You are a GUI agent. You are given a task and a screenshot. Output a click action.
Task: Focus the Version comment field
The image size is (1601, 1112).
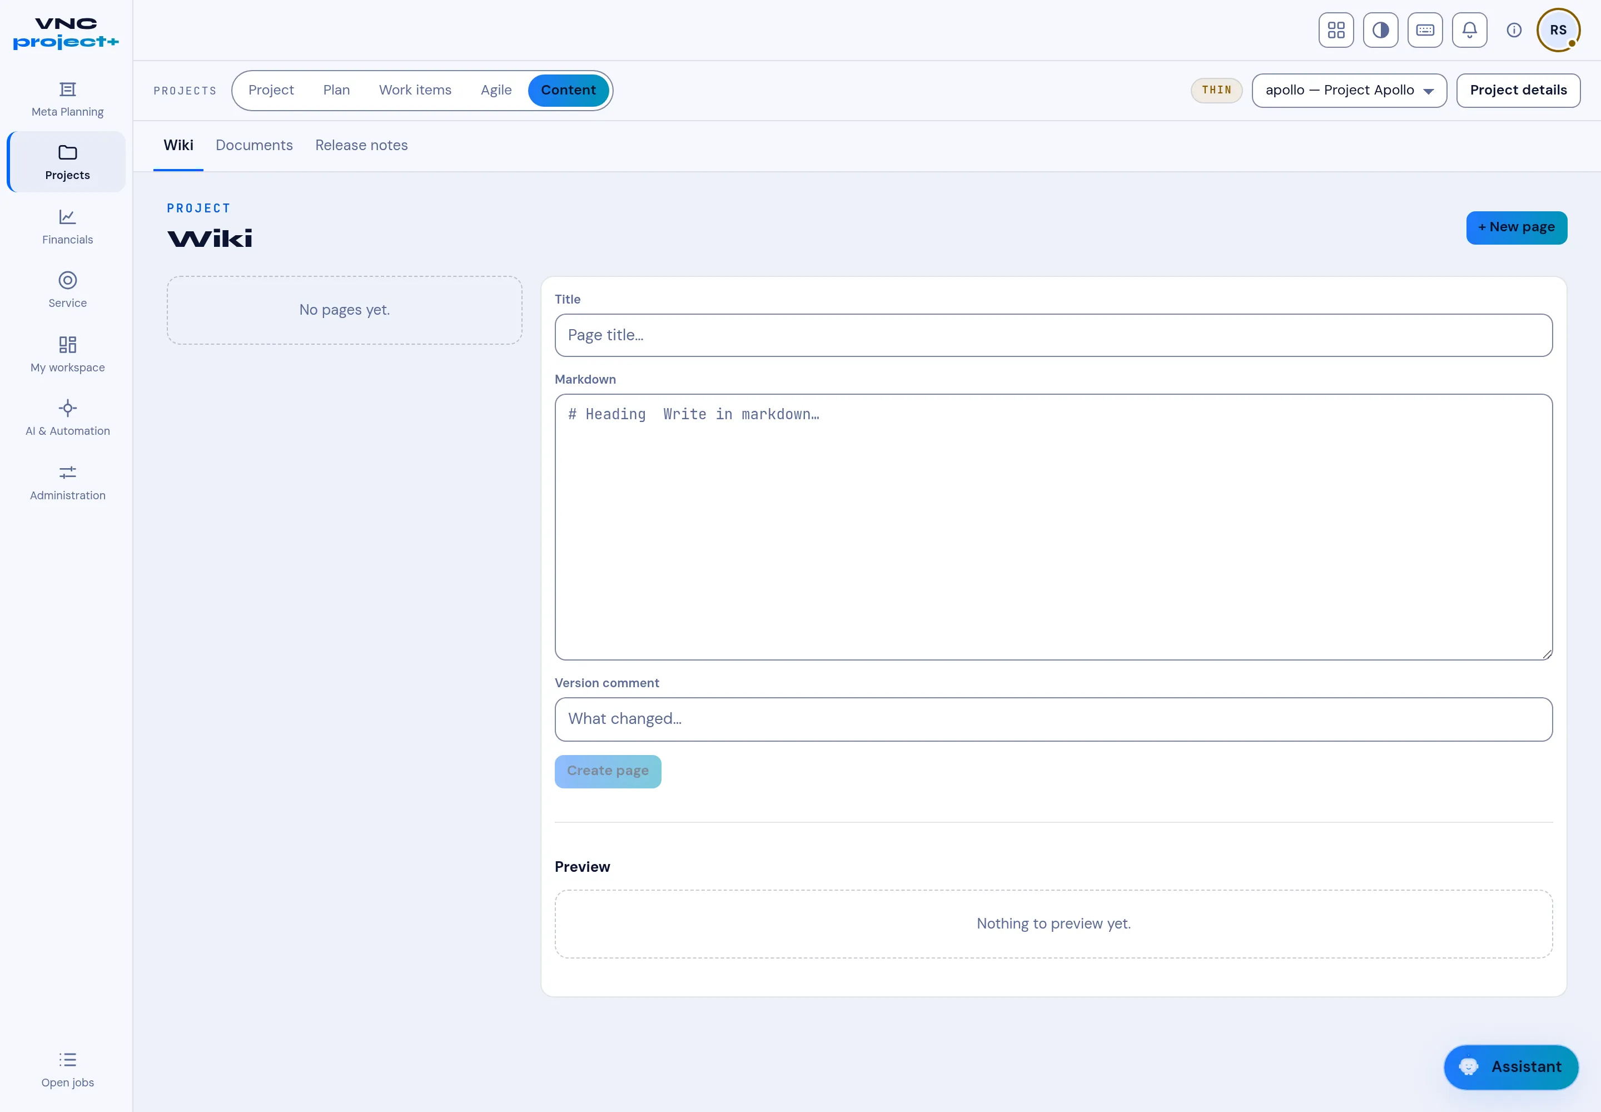click(x=1053, y=719)
